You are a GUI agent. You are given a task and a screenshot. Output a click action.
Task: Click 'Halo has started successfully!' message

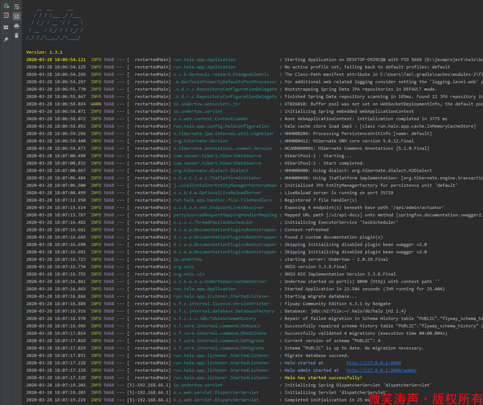click(323, 378)
